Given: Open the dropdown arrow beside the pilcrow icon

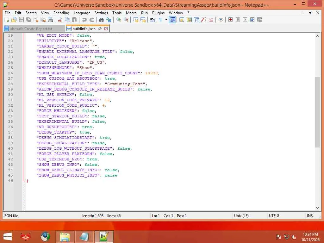Looking at the screenshot, I should tap(166, 20).
